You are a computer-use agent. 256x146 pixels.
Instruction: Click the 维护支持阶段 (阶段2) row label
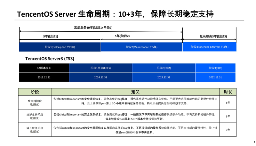35,116
